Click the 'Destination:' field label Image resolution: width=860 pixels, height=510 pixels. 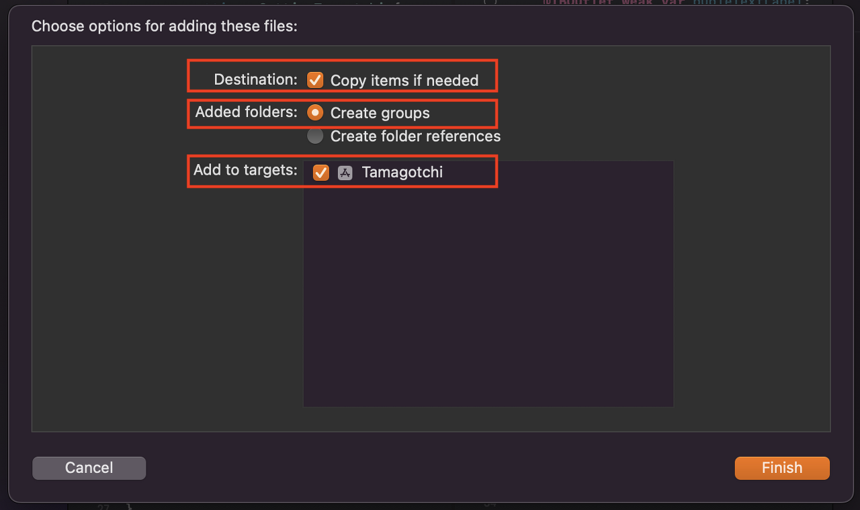pyautogui.click(x=255, y=79)
